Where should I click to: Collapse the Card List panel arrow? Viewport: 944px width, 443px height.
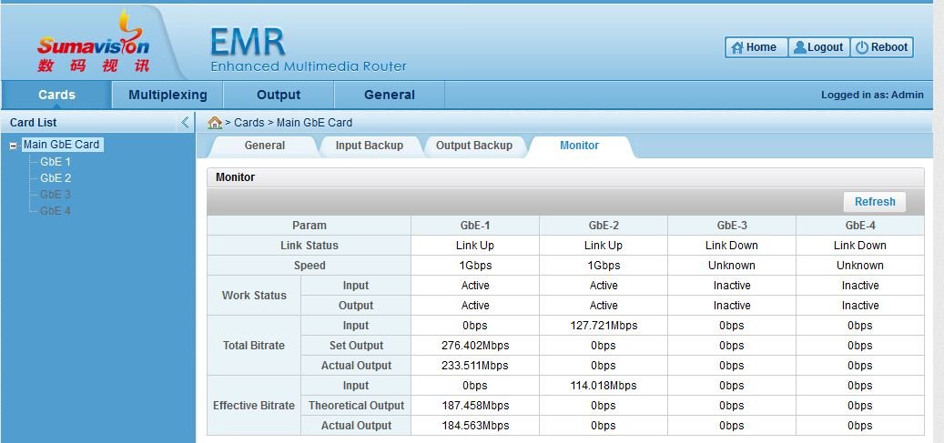pos(185,123)
